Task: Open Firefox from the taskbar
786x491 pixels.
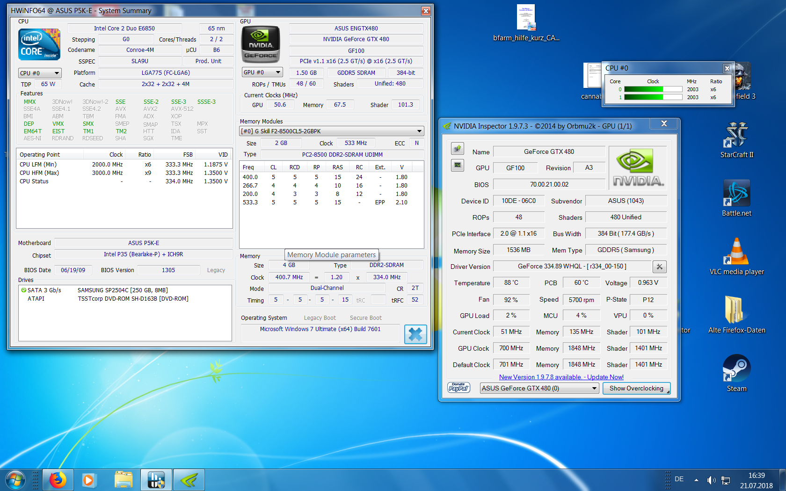Action: [58, 480]
